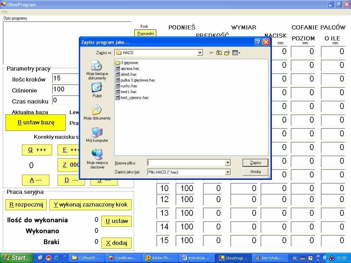This screenshot has width=351, height=263.
Task: Open Moje dokumenty location
Action: click(97, 112)
